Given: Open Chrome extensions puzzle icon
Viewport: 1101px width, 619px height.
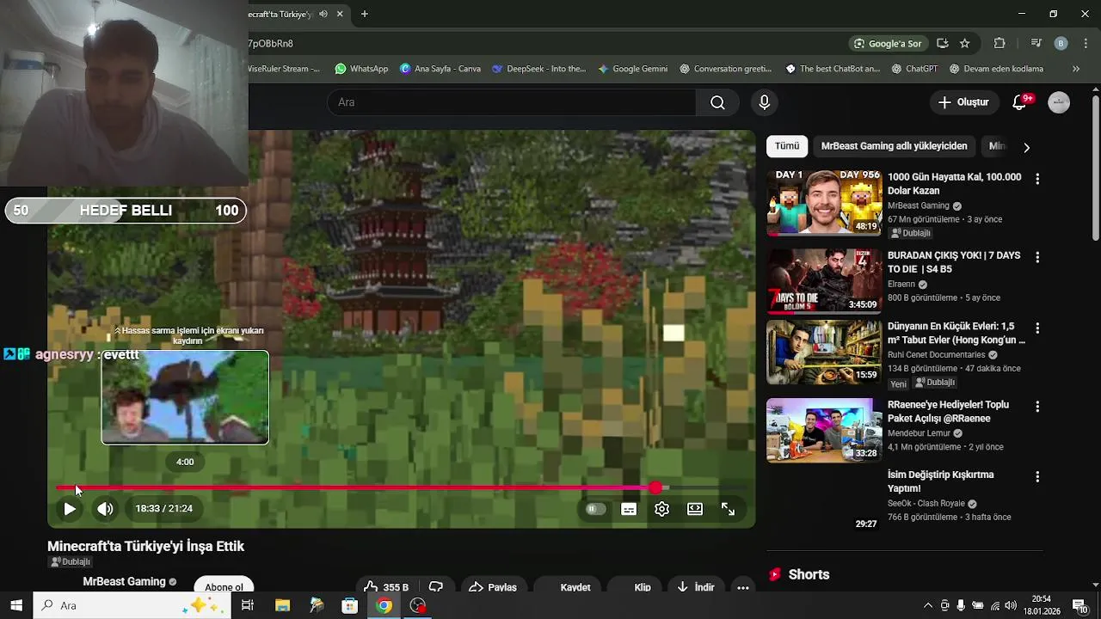Looking at the screenshot, I should [x=1000, y=44].
